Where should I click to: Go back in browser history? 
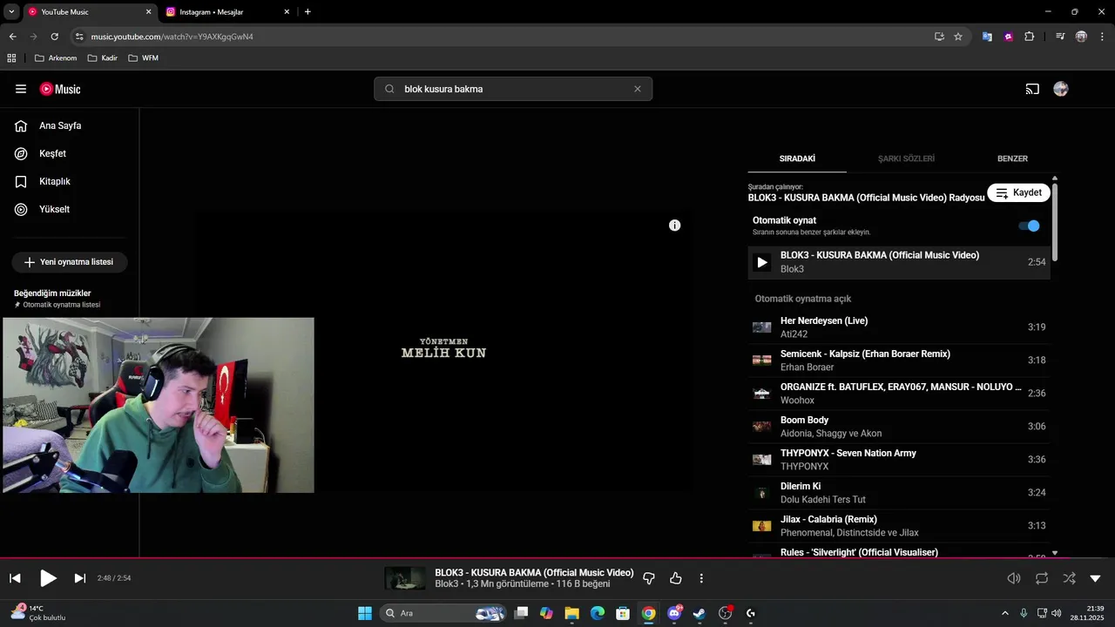tap(12, 37)
